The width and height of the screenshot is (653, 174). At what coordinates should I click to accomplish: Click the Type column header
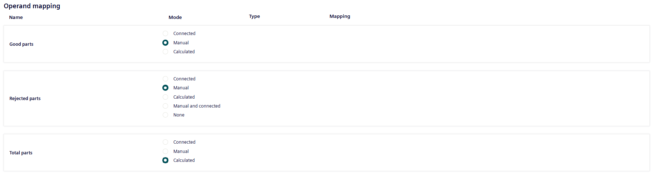pos(255,16)
